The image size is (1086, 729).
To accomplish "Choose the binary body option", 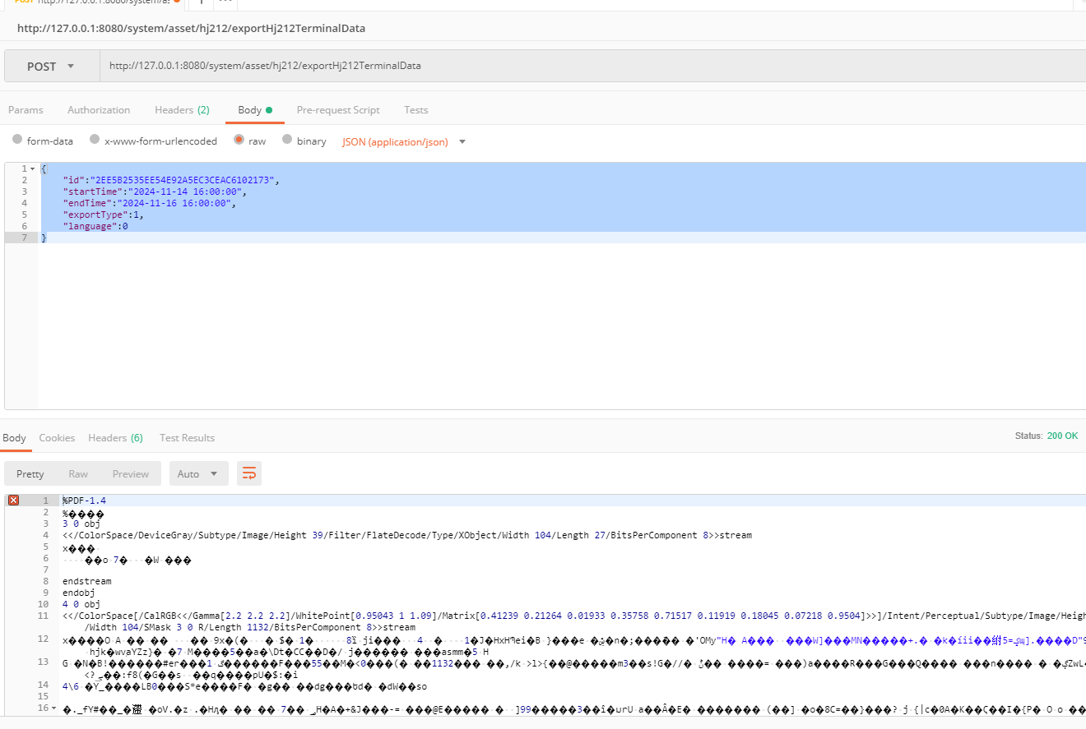I will 287,141.
